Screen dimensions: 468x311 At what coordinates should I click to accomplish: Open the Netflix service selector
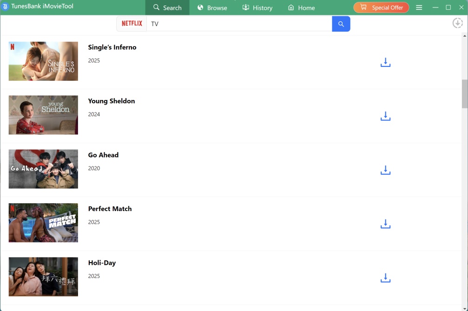[x=132, y=24]
